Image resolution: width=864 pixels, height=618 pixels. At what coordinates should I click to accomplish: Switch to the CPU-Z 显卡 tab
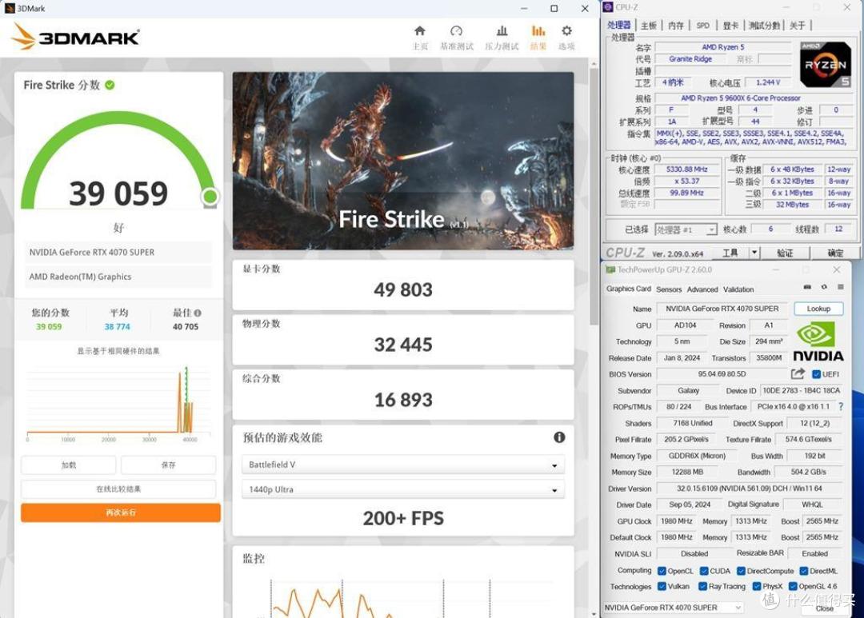click(730, 26)
